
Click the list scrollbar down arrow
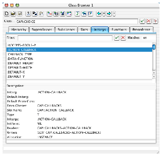pyautogui.click(x=154, y=77)
